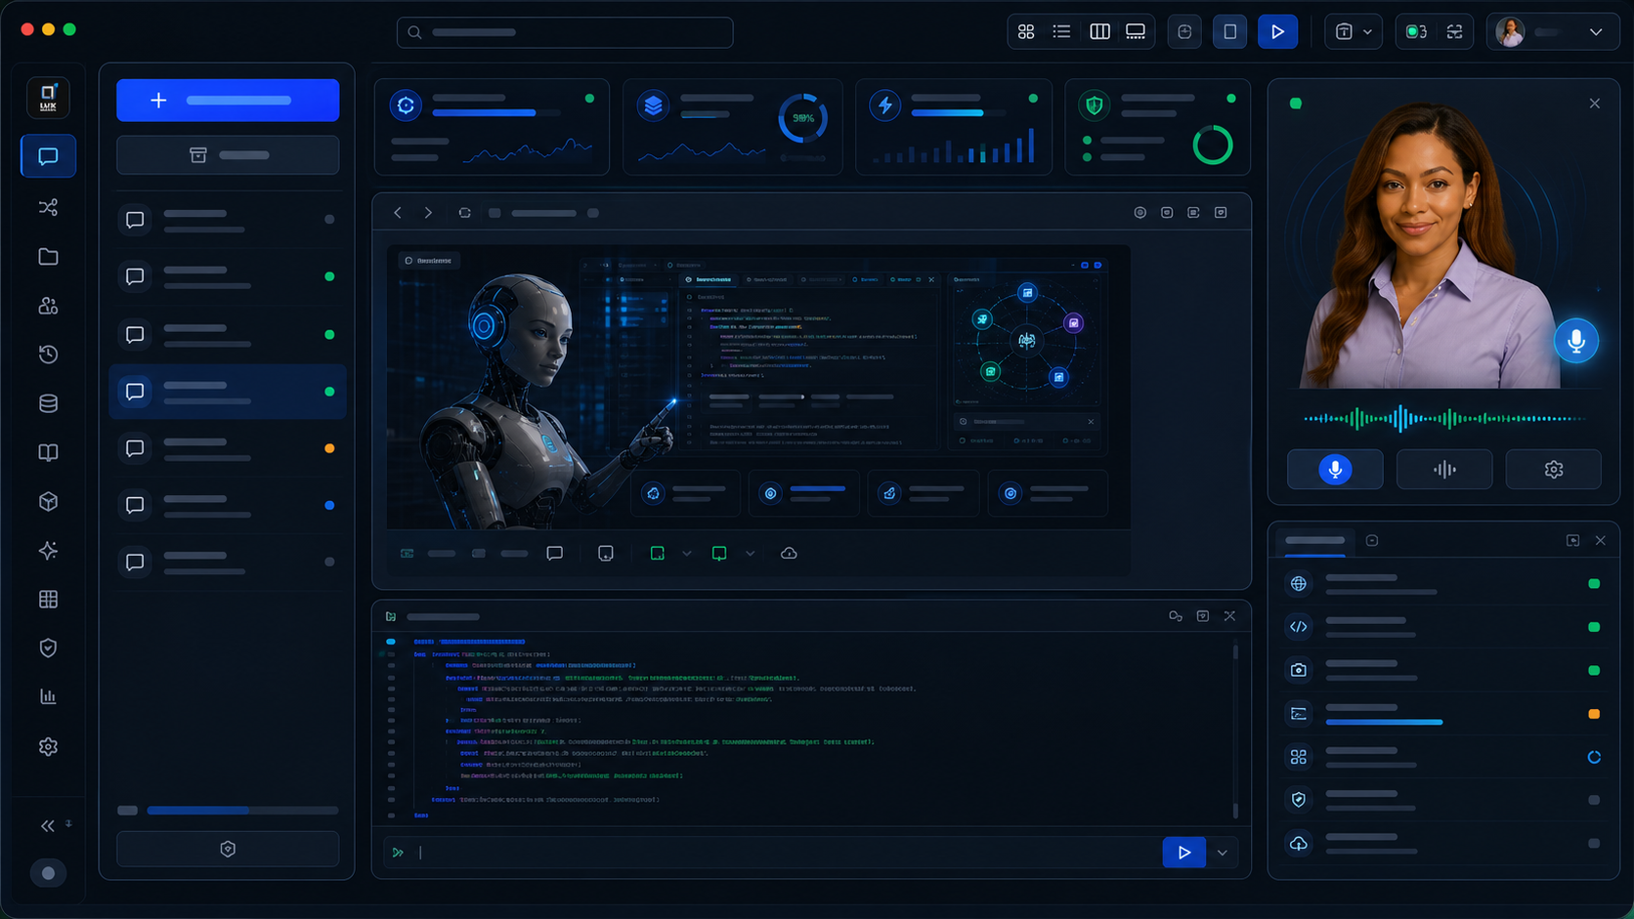This screenshot has height=919, width=1634.
Task: Collapse the sidebar with double chevron
Action: point(48,826)
